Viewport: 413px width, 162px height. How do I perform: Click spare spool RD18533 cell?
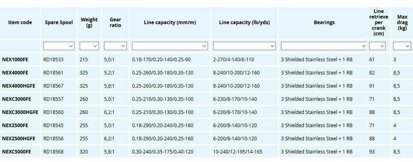pyautogui.click(x=53, y=60)
